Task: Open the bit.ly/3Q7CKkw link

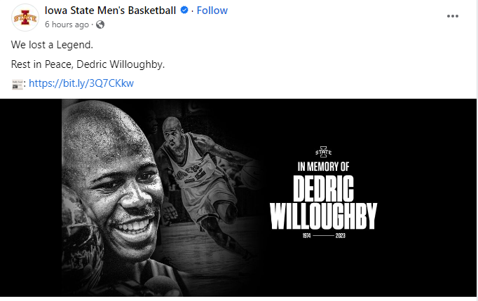Action: 81,84
